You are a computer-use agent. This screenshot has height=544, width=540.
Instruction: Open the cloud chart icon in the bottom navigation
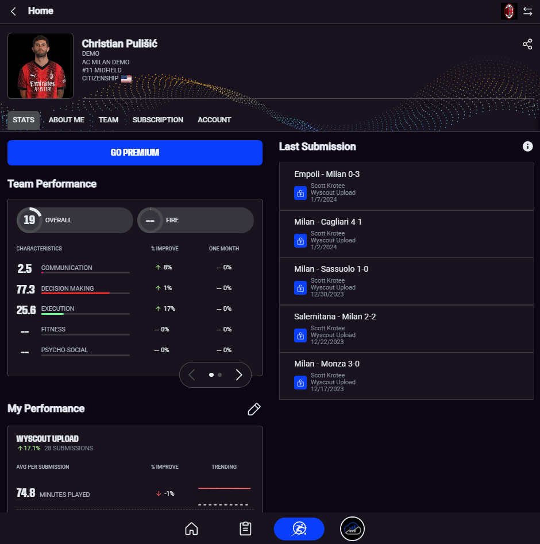[352, 528]
